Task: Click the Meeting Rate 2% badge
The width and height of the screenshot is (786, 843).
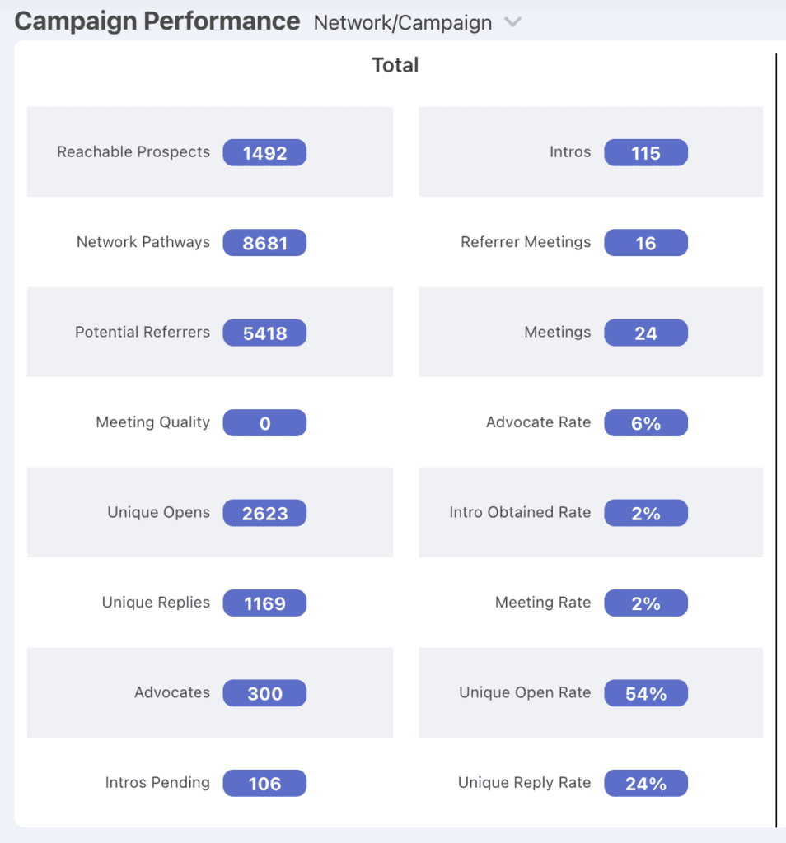Action: point(646,603)
